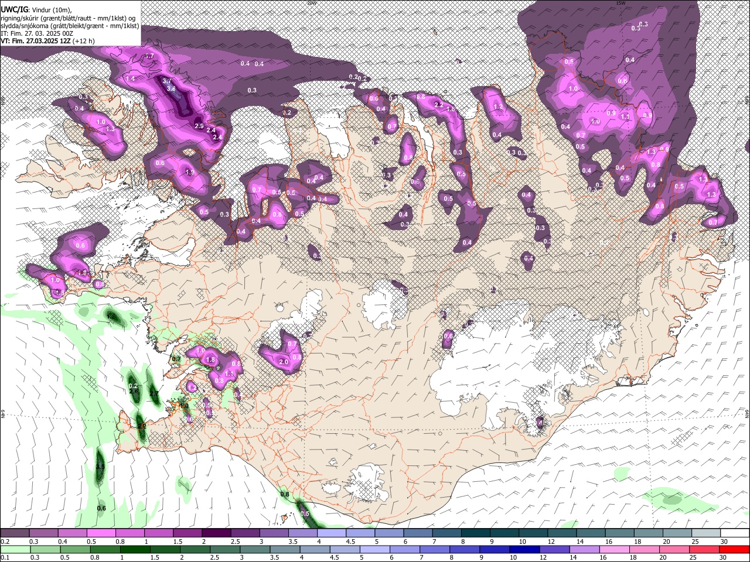Pick the dark teal 8 snow scale swatch
Viewport: 750px width, 562px height.
[475, 533]
